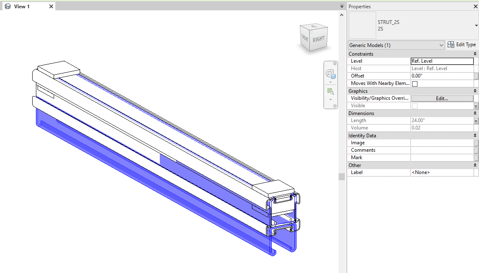Activate the Zoom in Region tool
479x273 pixels.
[x=330, y=92]
